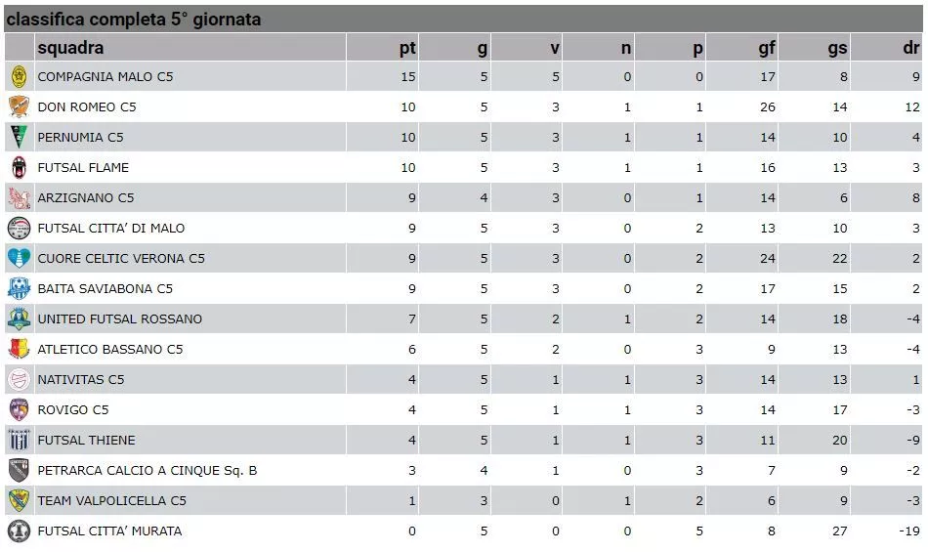Sort by the gf column header
The width and height of the screenshot is (928, 552).
[x=767, y=48]
